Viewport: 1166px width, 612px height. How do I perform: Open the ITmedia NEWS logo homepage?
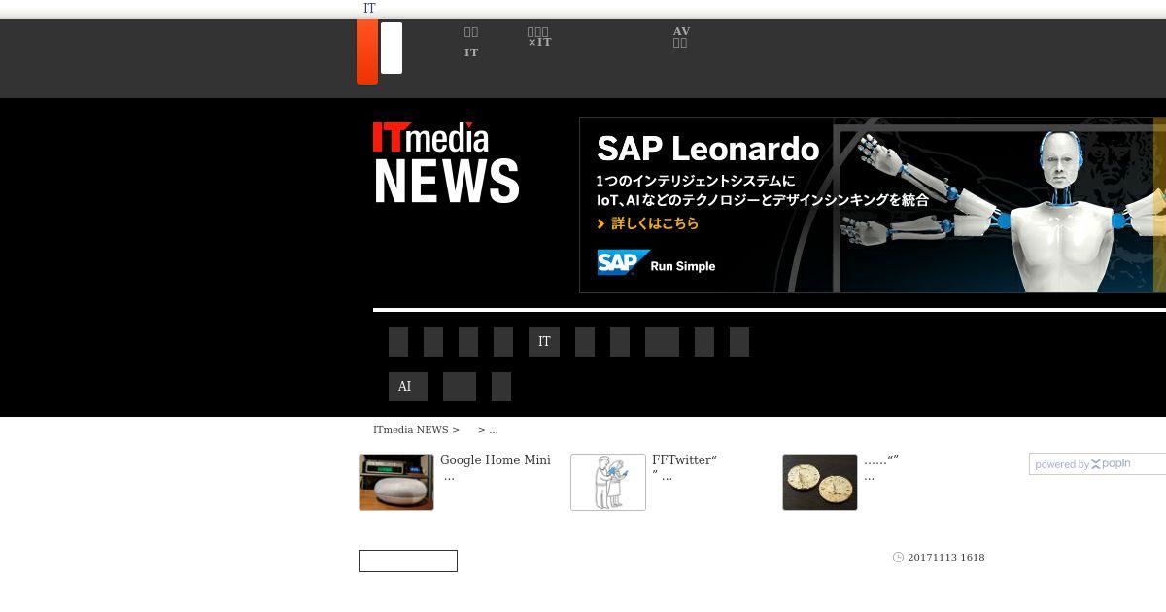(x=446, y=163)
